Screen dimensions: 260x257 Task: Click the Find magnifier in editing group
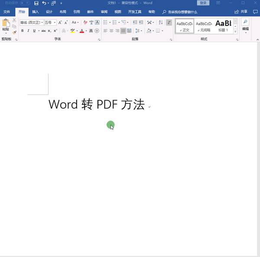245,22
